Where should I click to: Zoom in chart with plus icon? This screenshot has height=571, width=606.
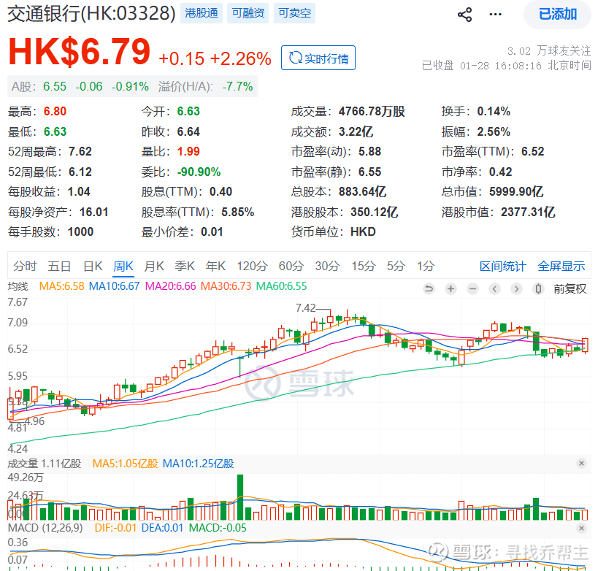coord(450,288)
